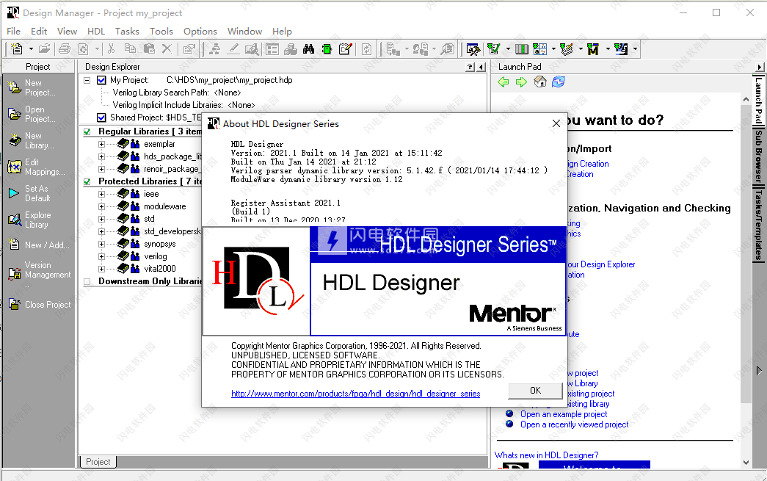
Task: Toggle the My Project checkbox
Action: (x=102, y=80)
